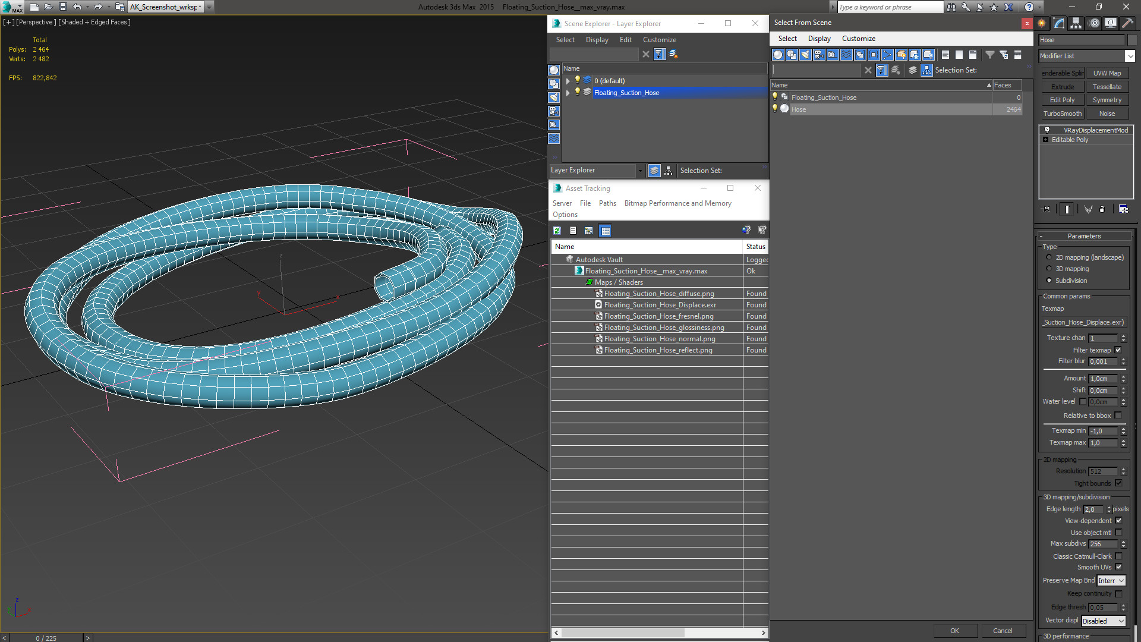Click the OK button in Select From Scene
1141x642 pixels.
click(954, 631)
